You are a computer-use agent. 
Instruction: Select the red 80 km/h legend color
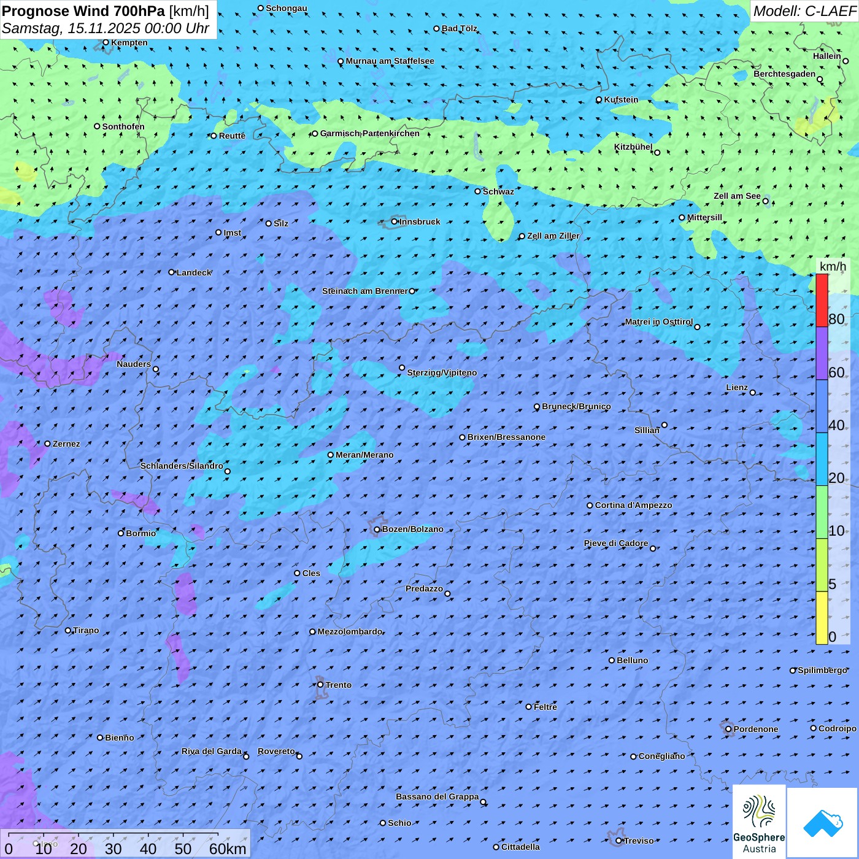[822, 300]
